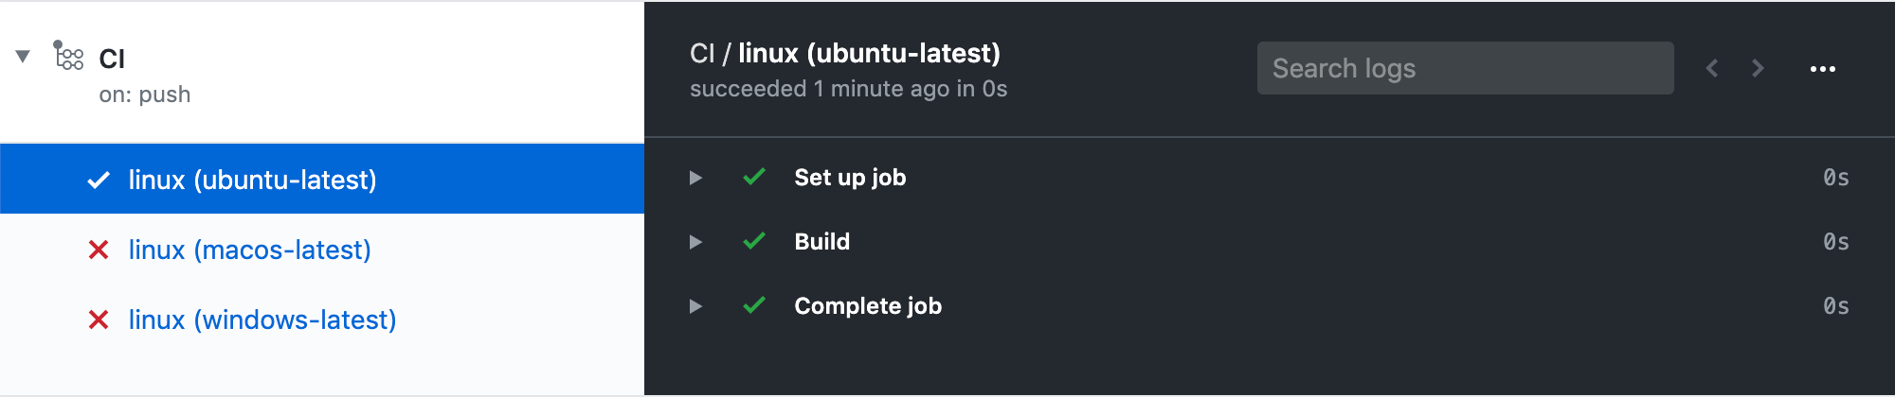Click the white checkmark on ubuntu-latest job

[99, 180]
